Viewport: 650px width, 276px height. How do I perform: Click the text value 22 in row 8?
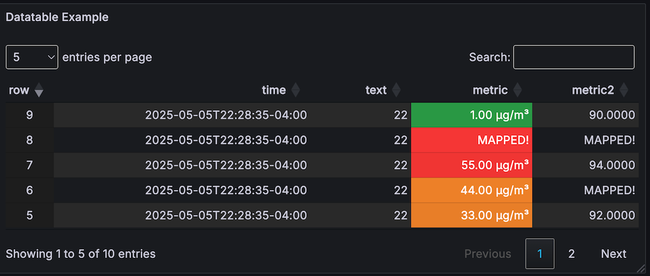coord(401,140)
